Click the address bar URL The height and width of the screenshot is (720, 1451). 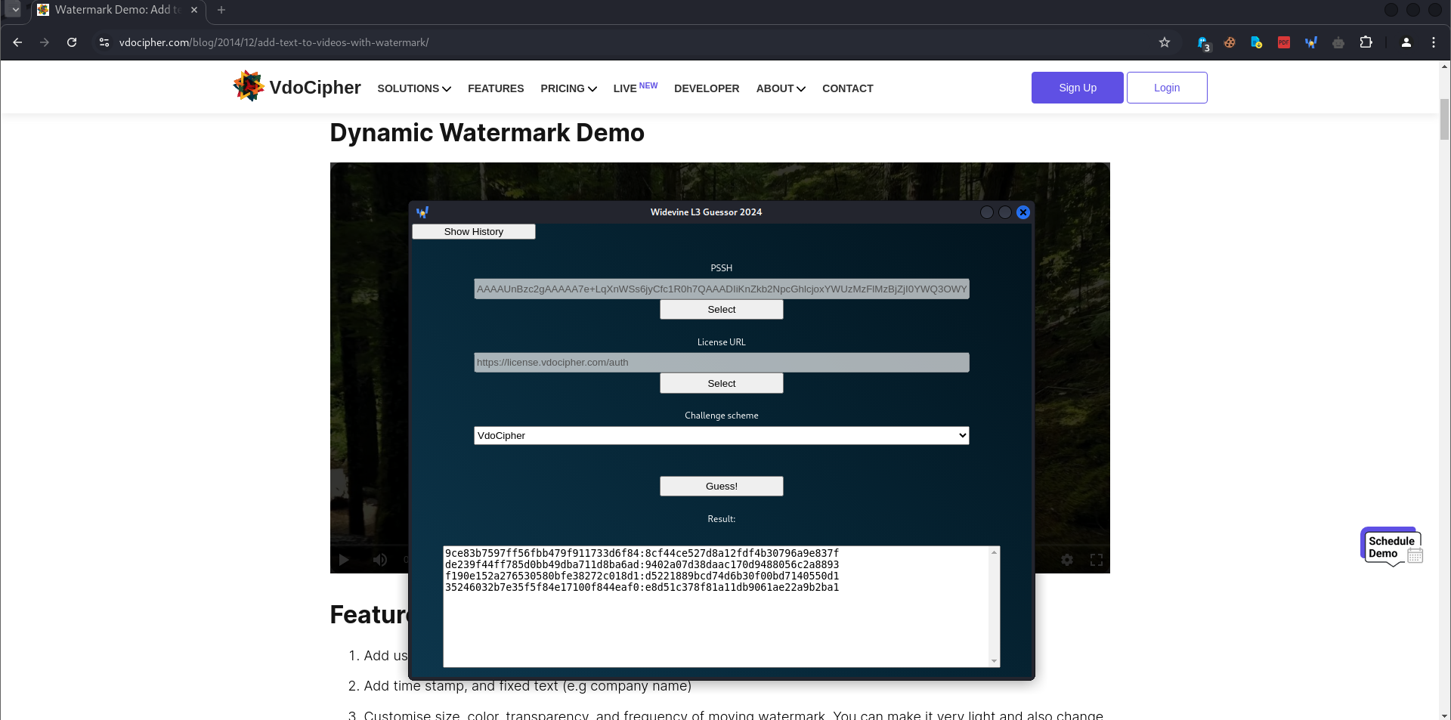tap(274, 42)
